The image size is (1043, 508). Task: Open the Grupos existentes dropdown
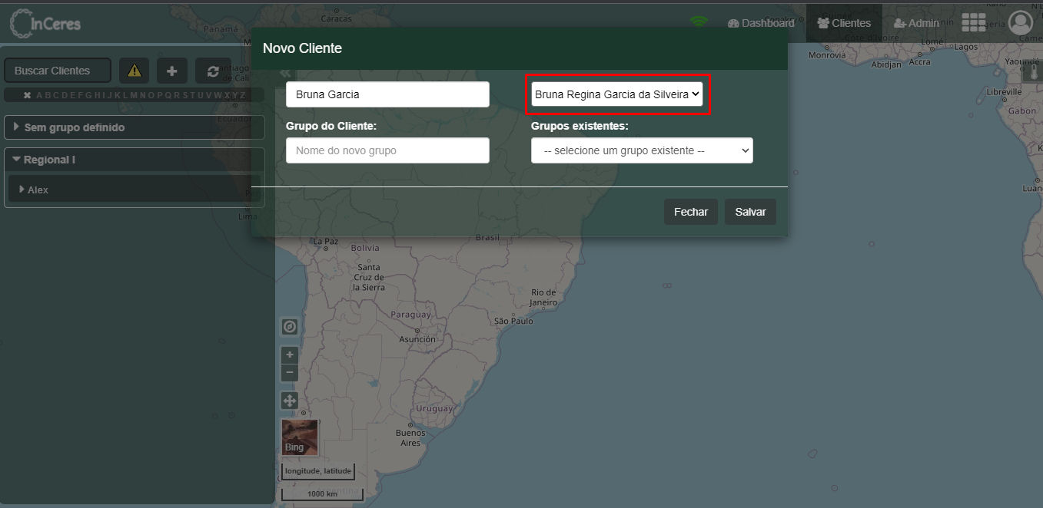coord(642,150)
